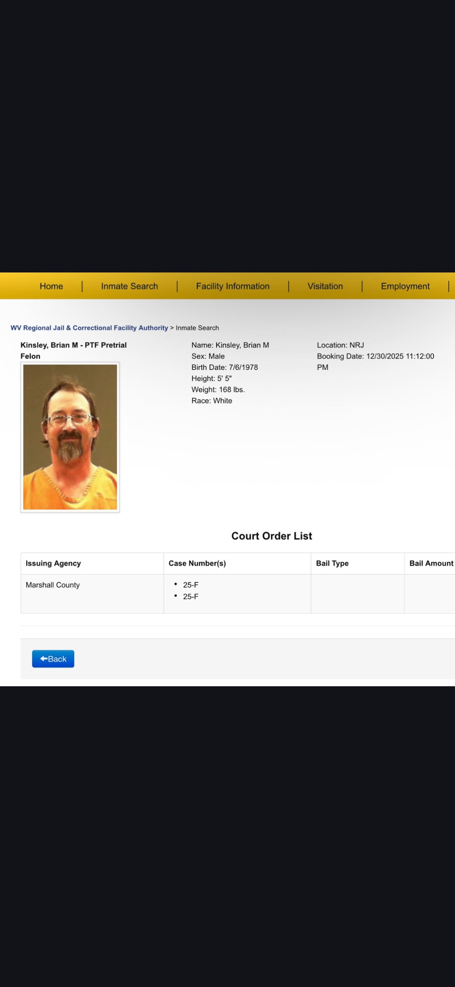Click the Issuing Agency column header
Screen dimensions: 455x987
53,564
